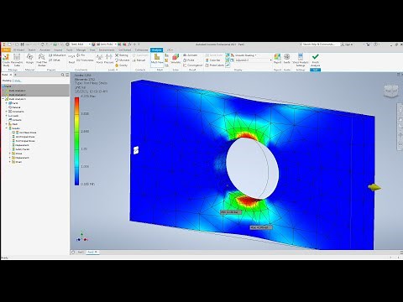Expand the Constraints node in browser

[7, 112]
